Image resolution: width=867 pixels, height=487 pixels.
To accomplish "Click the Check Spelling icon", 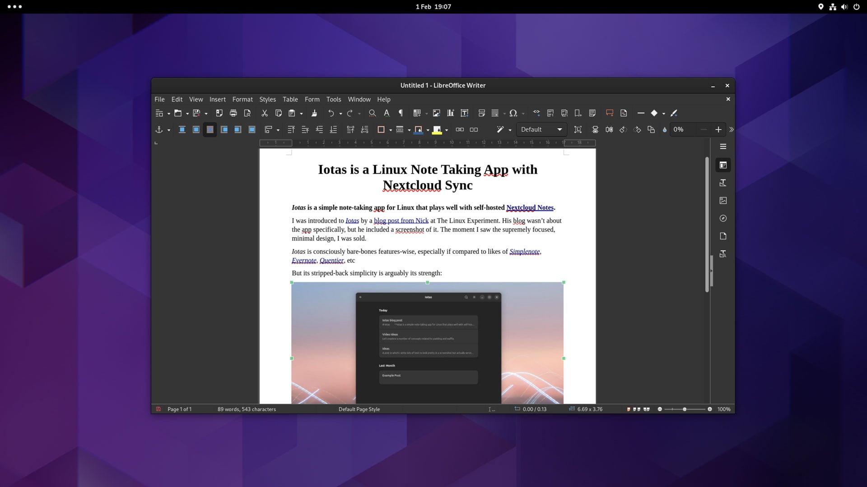I will pos(387,113).
